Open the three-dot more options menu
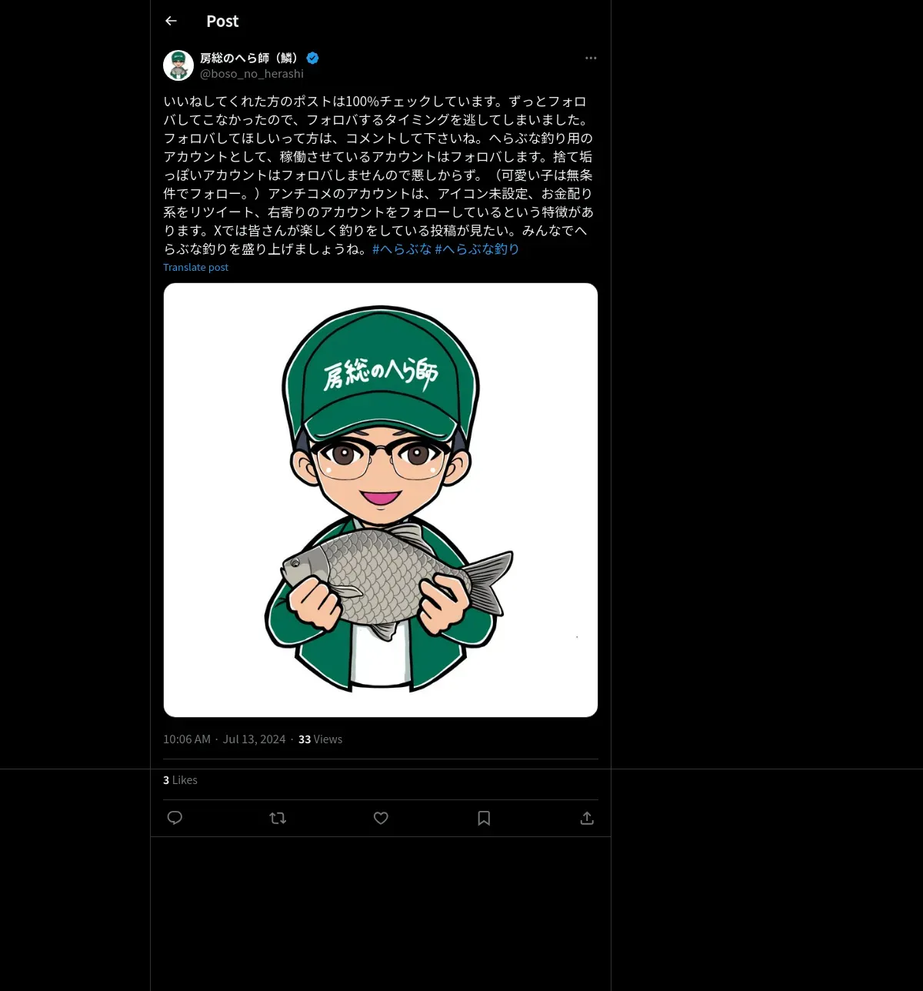 coord(591,58)
